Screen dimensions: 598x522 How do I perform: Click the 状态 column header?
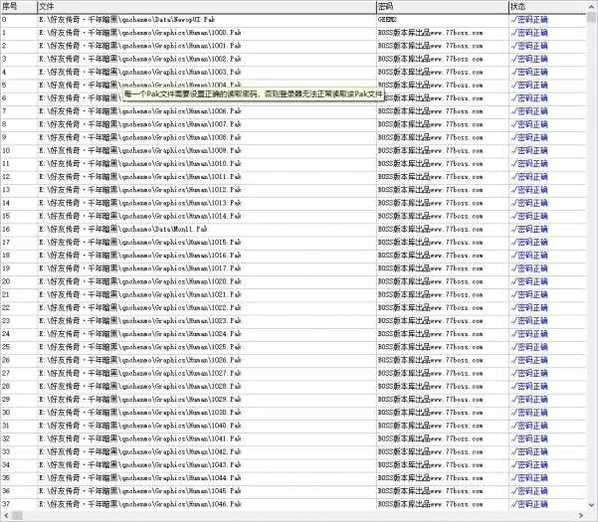pos(547,7)
